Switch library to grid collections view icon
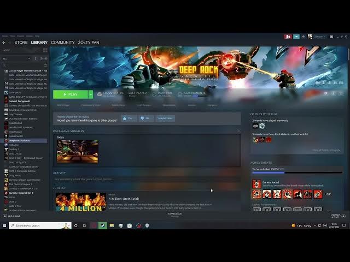This screenshot has height=262, width=350. [45, 50]
